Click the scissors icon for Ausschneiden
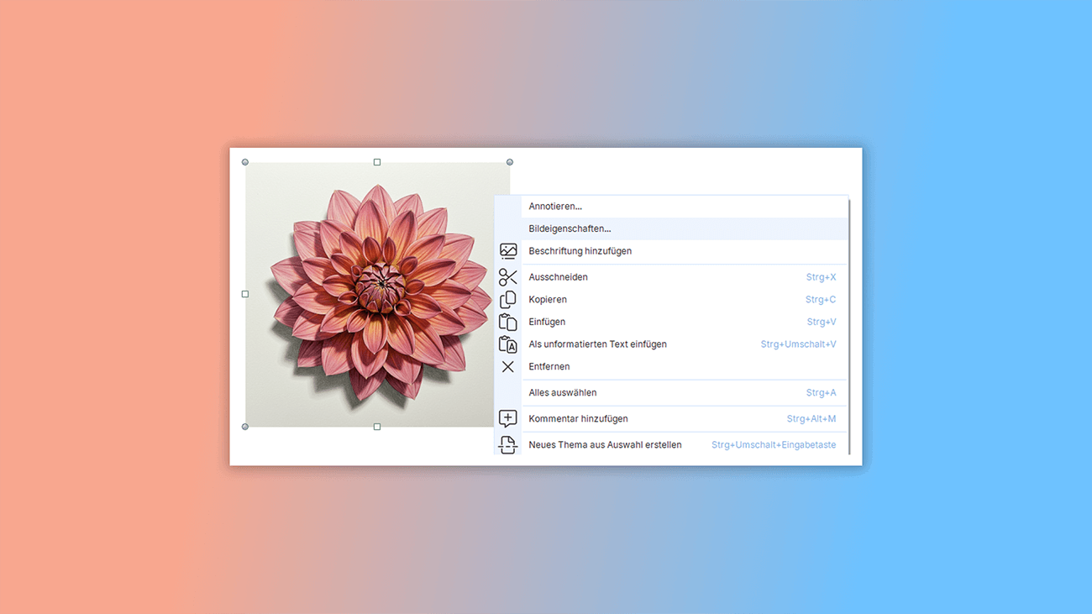Screen dimensions: 1092x614 [507, 277]
